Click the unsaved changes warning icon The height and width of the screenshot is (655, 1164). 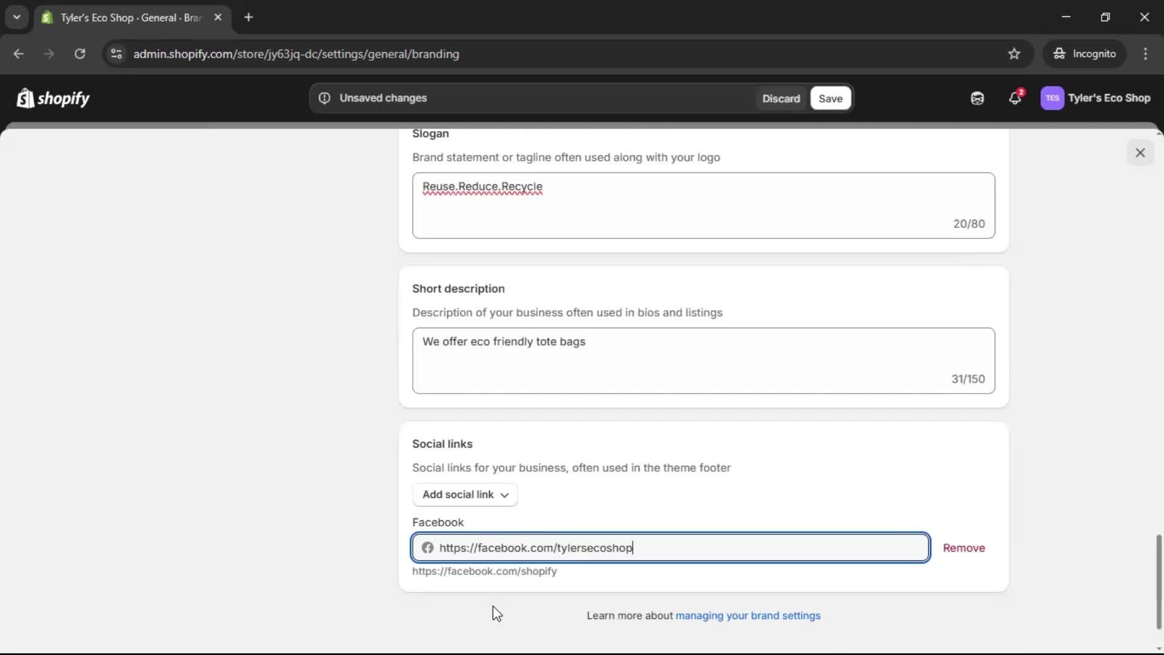coord(324,98)
